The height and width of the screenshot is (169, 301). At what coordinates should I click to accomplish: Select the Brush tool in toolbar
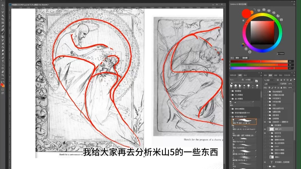tap(3, 33)
